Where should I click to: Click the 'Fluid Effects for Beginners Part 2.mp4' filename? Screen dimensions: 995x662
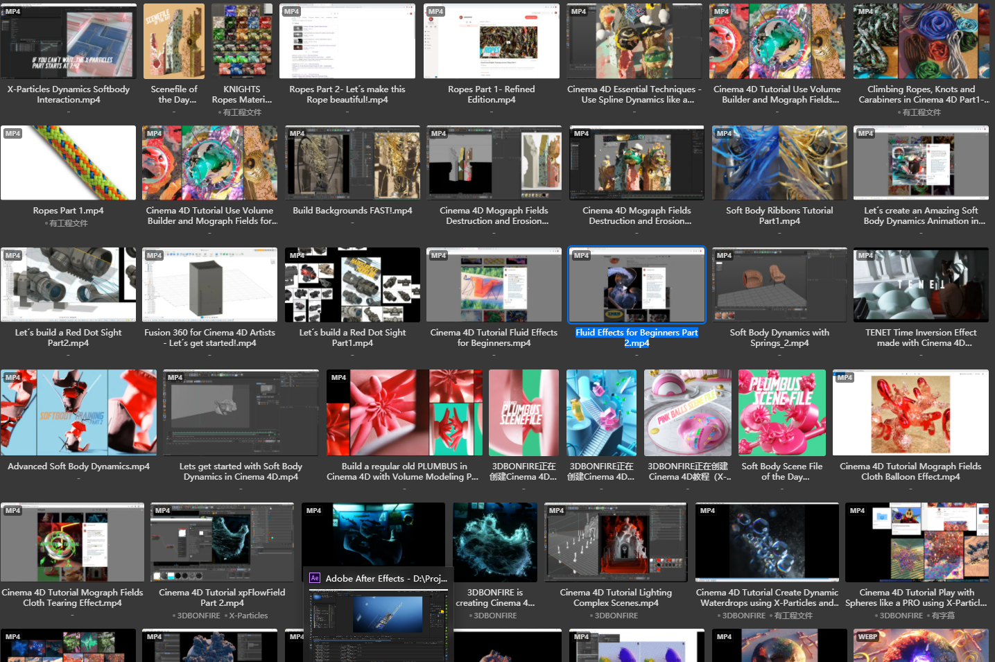point(637,338)
